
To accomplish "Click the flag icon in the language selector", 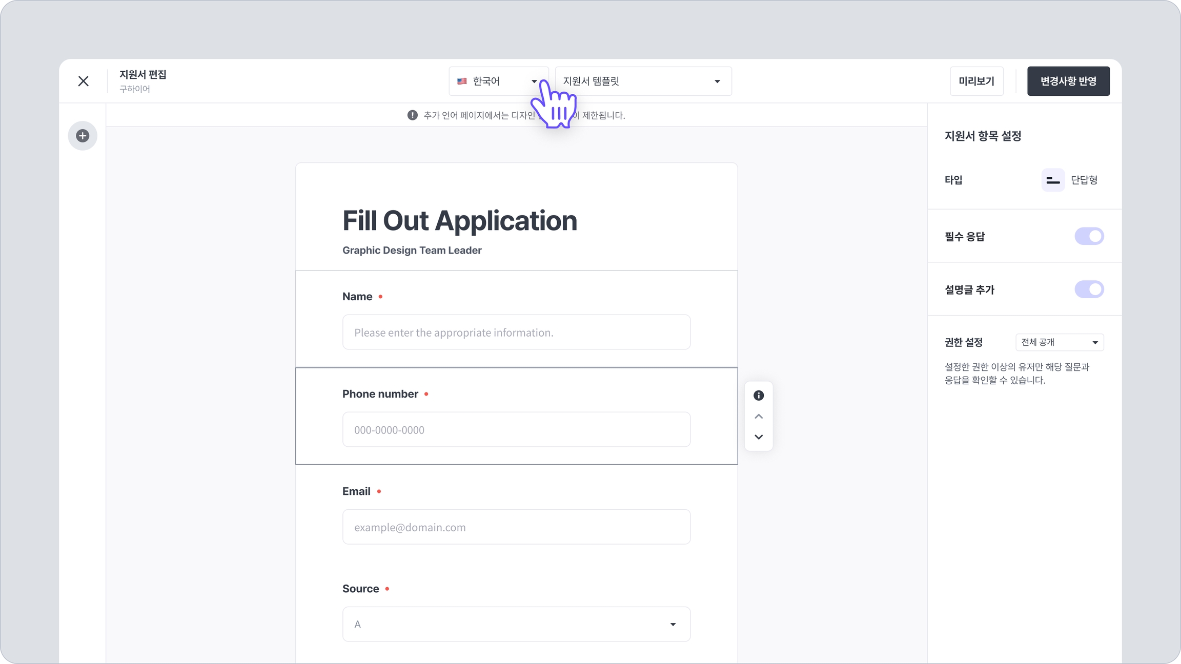I will coord(462,81).
